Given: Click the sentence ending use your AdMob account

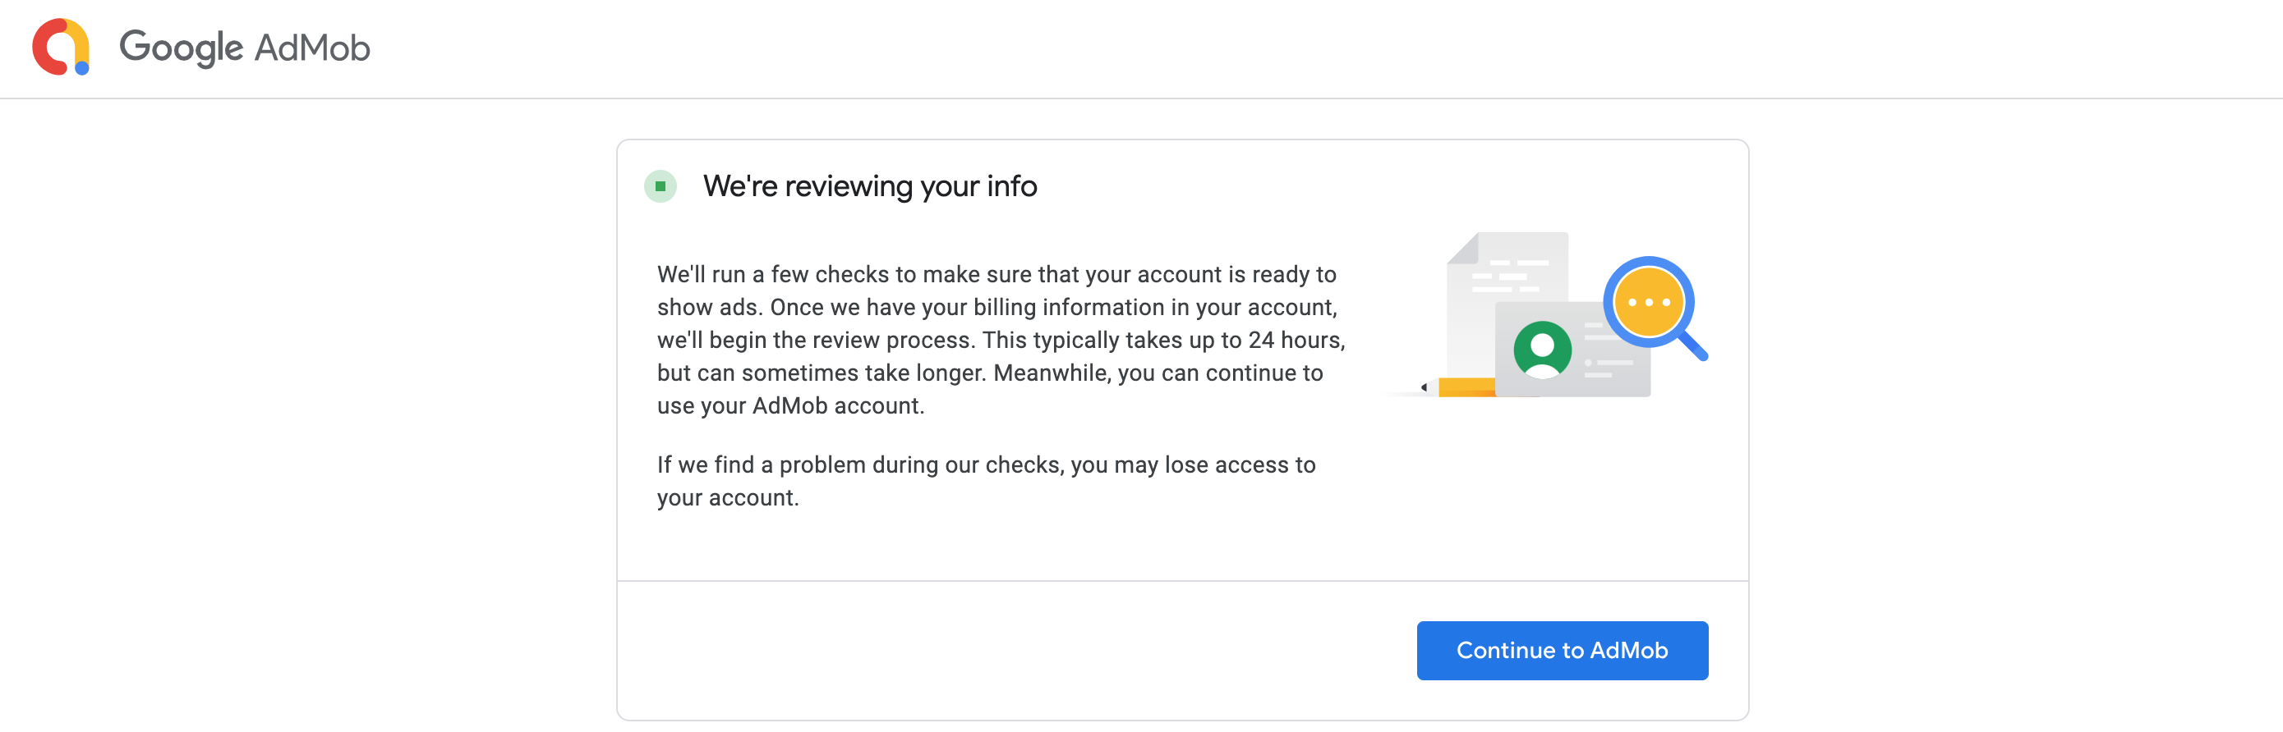Looking at the screenshot, I should 790,406.
